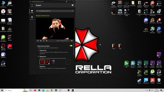Open Adobe Photoshop desktop shortcut
The image size is (164, 92).
point(139,64)
